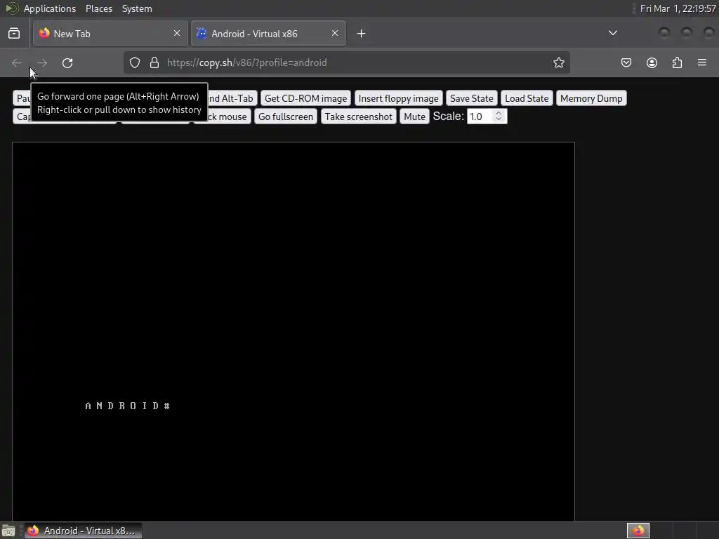719x539 pixels.
Task: Click inside the emulator screen
Action: coord(293,331)
